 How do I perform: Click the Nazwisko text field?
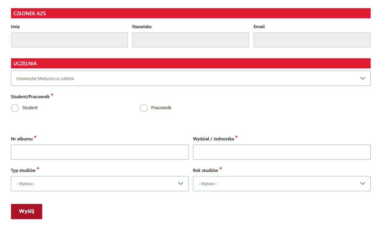191,40
